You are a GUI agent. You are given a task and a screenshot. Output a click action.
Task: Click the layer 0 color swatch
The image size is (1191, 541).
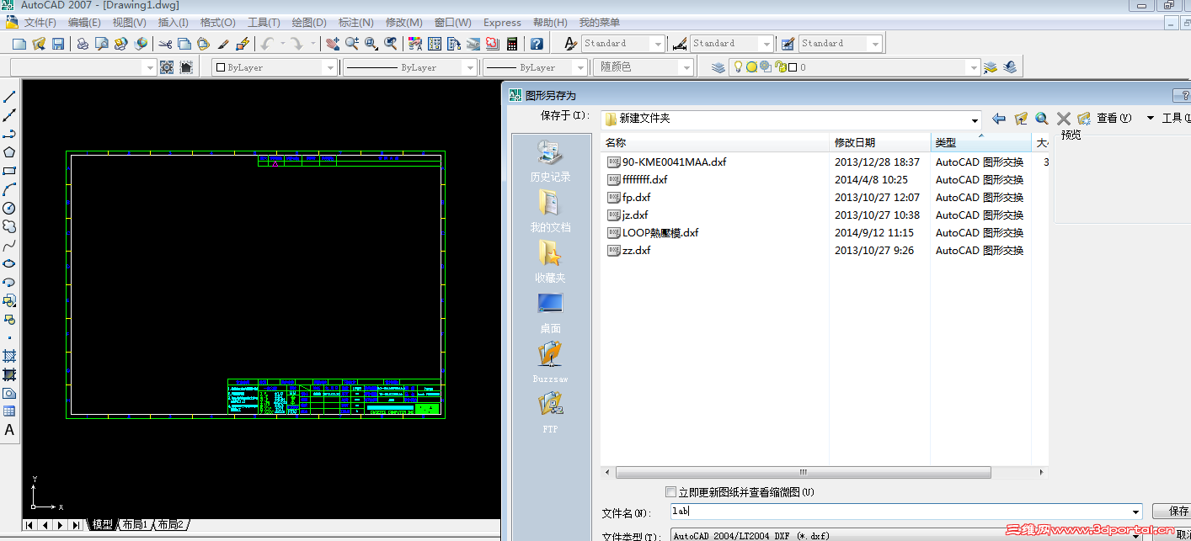793,67
